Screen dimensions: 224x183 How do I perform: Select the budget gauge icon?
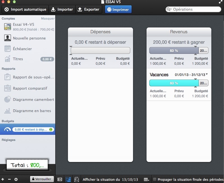[7, 129]
